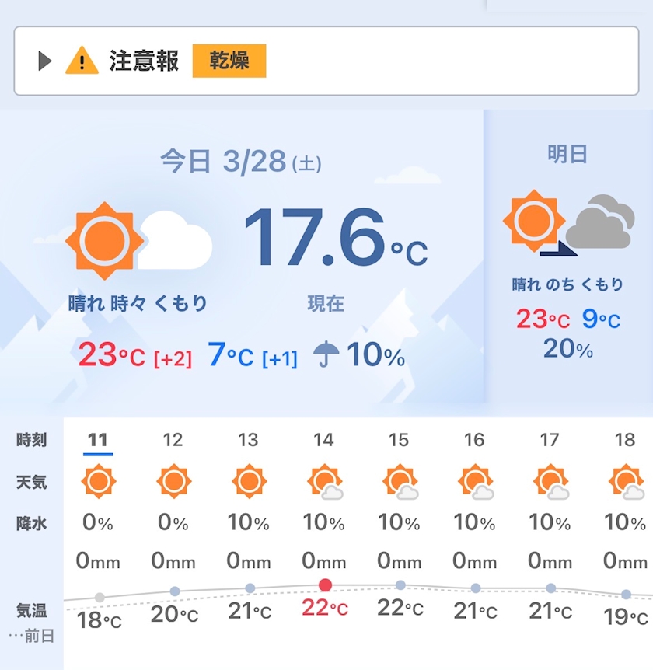Open the 乾燥 advisory badge
This screenshot has height=670, width=653.
coord(229,61)
